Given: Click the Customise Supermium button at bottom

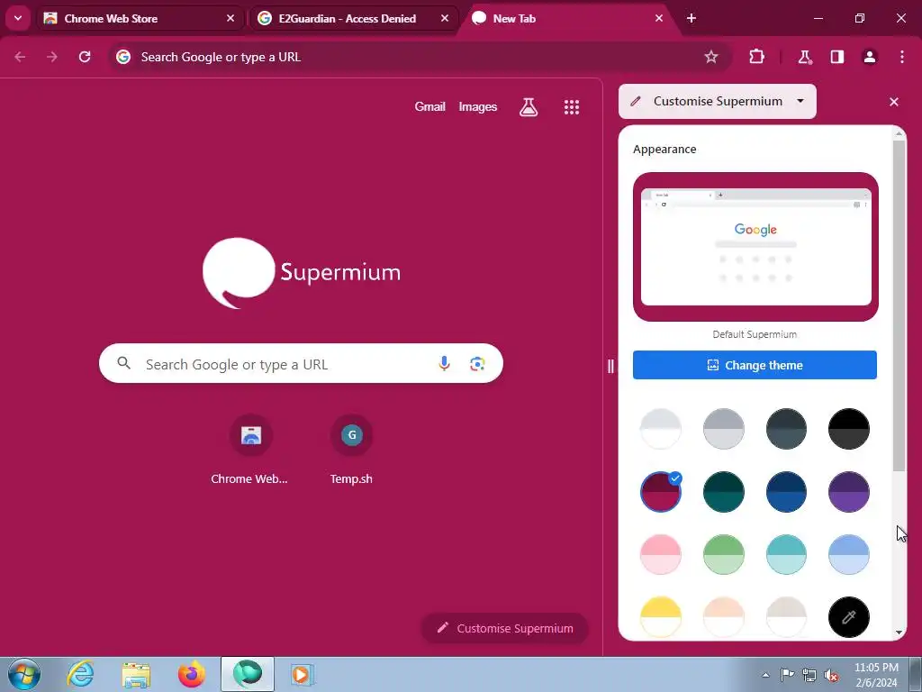Looking at the screenshot, I should click(x=505, y=628).
